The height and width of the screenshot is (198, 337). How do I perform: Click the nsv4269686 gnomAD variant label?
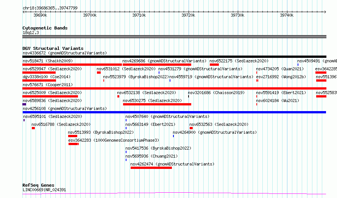pyautogui.click(x=164, y=61)
